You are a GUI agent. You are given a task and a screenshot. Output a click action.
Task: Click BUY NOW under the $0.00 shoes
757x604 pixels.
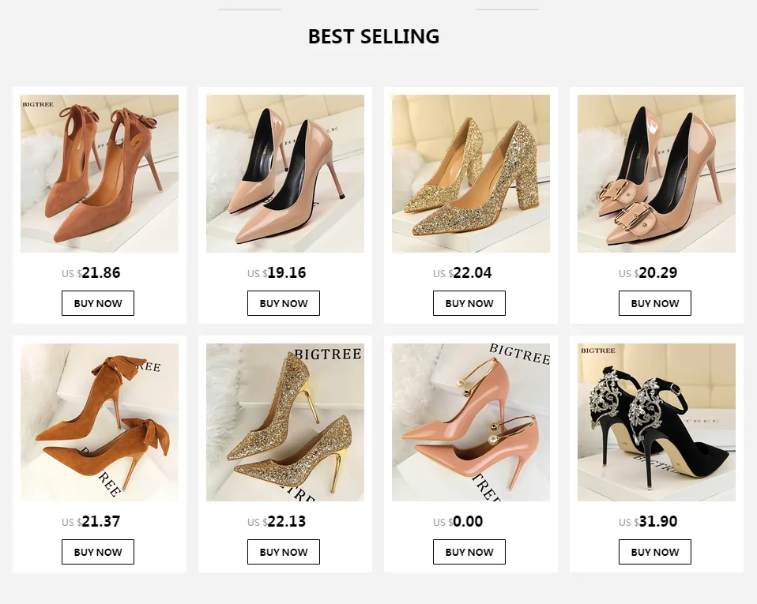[469, 552]
